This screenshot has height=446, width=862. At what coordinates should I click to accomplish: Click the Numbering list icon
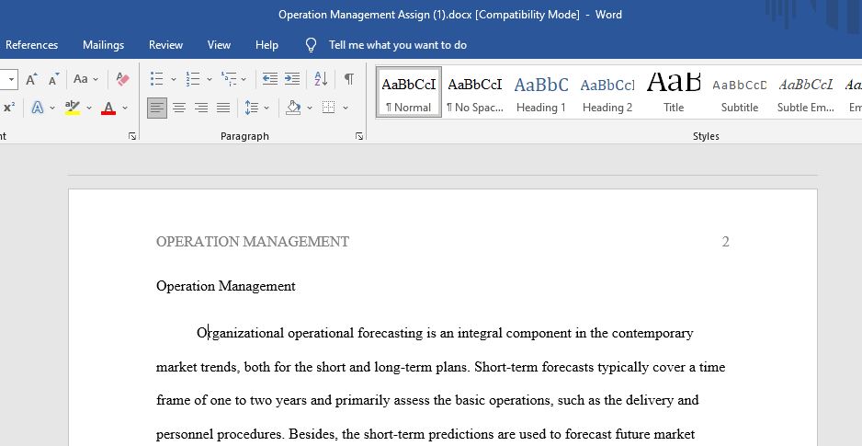(193, 79)
